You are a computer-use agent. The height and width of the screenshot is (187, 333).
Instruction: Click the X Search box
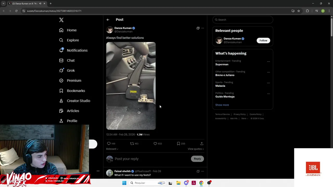243,20
